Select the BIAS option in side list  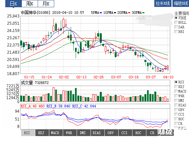click(176, 105)
